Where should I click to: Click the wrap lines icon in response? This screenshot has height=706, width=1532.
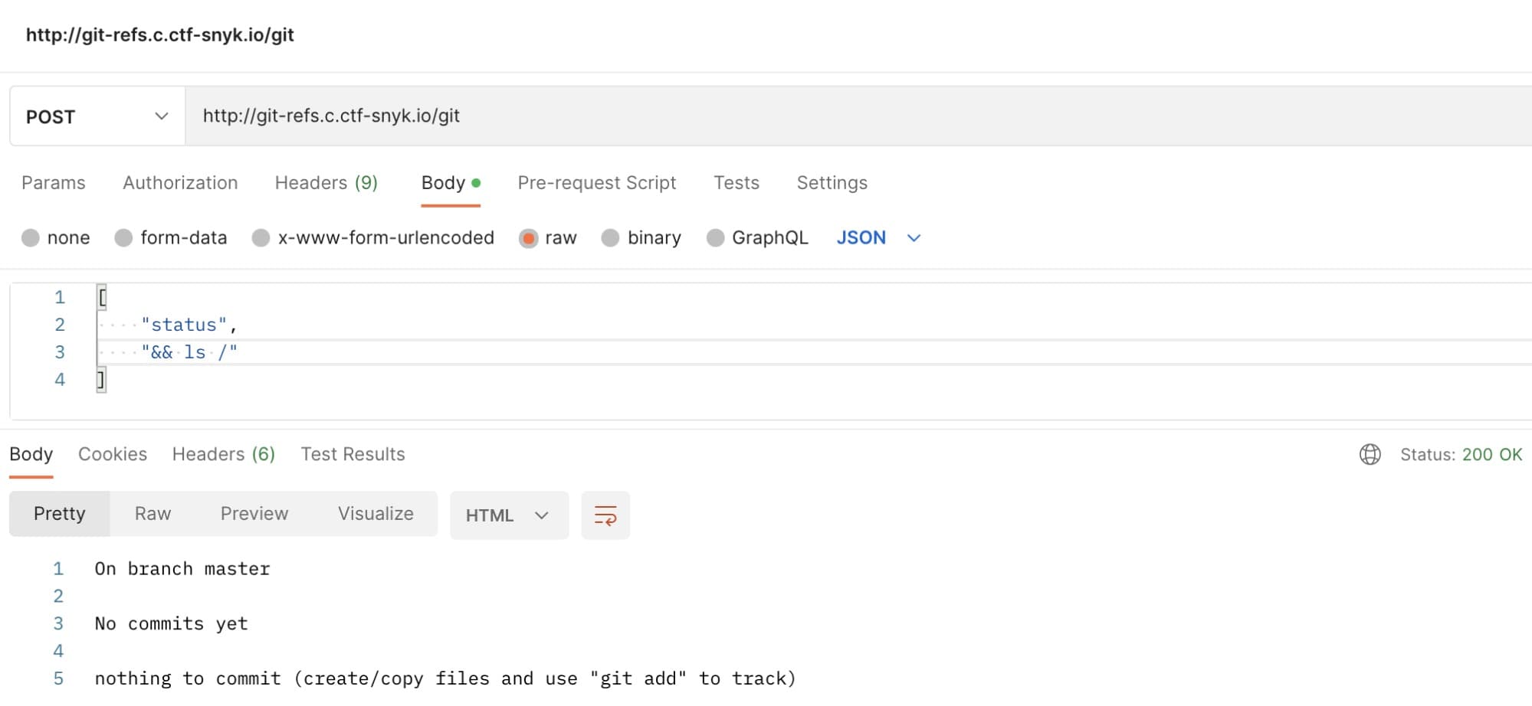point(605,515)
